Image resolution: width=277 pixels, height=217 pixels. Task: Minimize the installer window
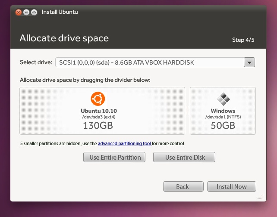[x=26, y=12]
